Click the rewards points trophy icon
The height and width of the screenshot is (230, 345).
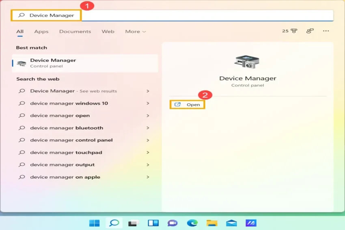294,31
